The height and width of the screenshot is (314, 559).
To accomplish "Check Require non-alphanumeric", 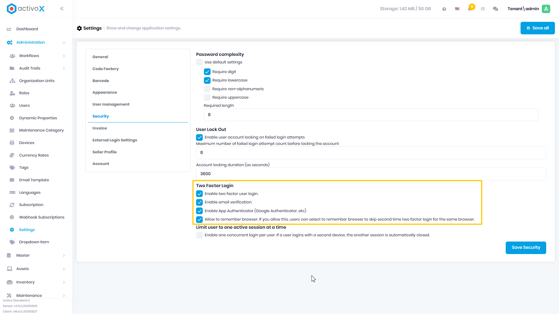I will (x=207, y=89).
